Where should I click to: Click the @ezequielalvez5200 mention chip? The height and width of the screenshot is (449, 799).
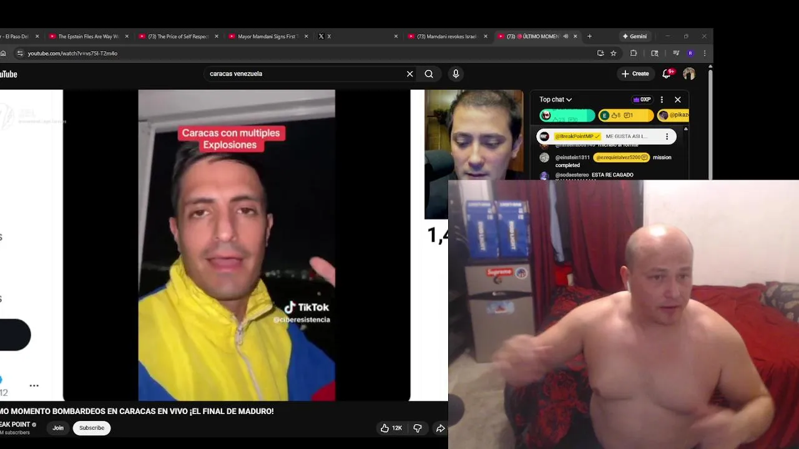621,158
